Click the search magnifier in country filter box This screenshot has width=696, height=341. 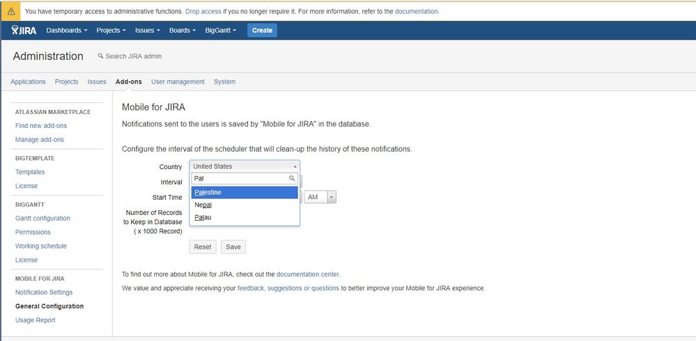coord(292,178)
